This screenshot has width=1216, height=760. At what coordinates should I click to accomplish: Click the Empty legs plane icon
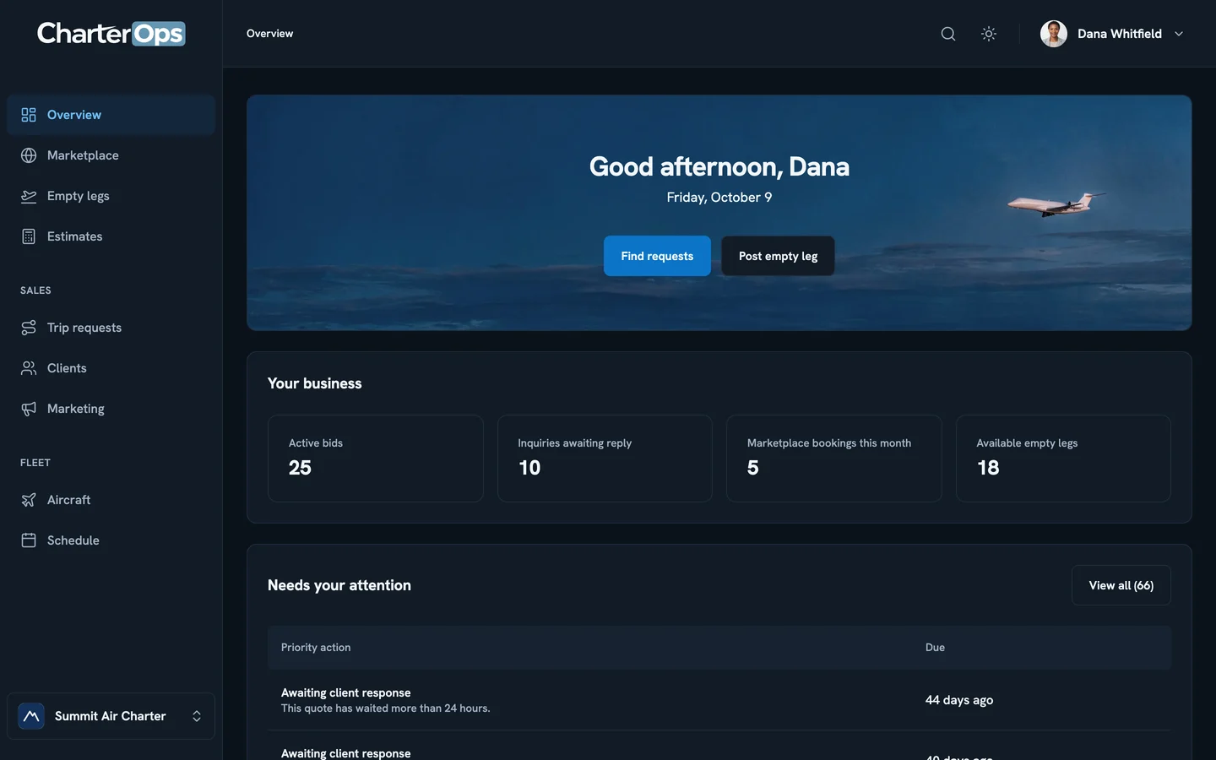point(29,196)
